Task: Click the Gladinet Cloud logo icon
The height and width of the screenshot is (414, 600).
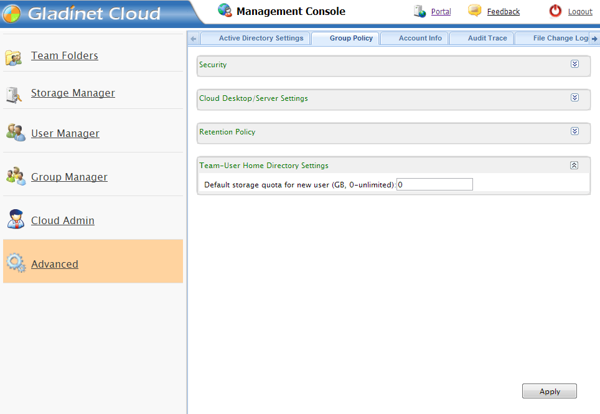Action: tap(11, 14)
